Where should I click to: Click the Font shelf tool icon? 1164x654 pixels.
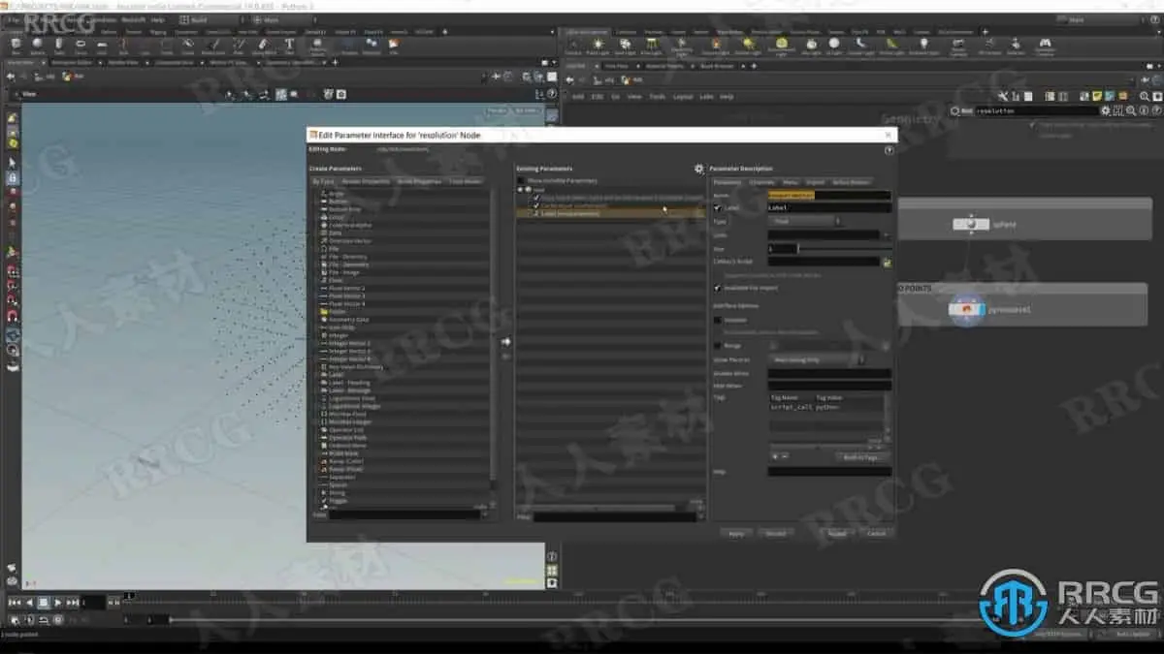coord(289,44)
